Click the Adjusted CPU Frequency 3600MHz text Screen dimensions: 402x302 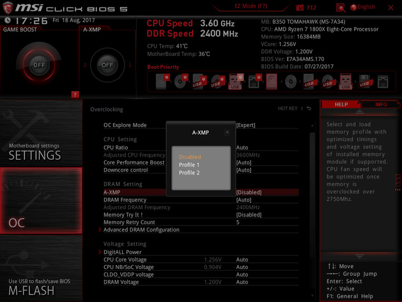(x=248, y=155)
